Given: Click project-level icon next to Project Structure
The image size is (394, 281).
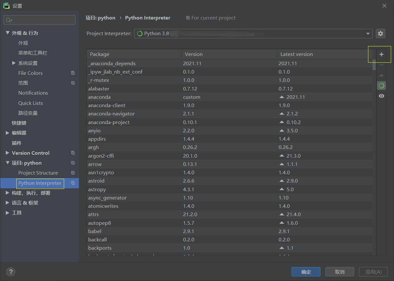Looking at the screenshot, I should (x=73, y=173).
